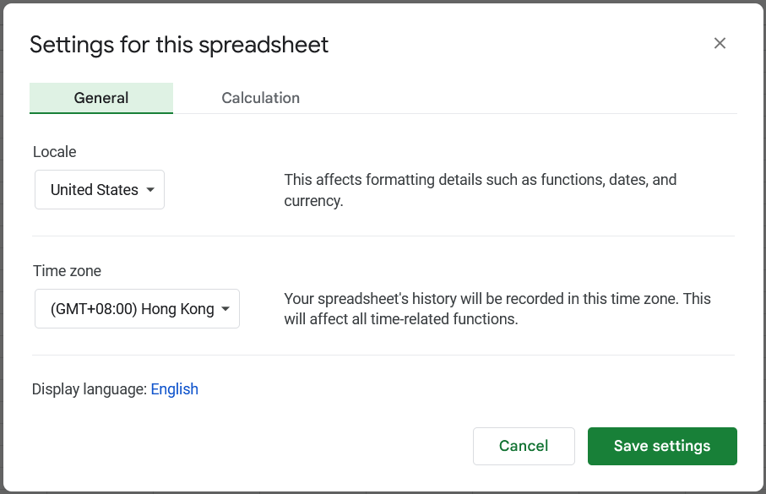Select the General tab
The image size is (766, 494).
click(101, 98)
